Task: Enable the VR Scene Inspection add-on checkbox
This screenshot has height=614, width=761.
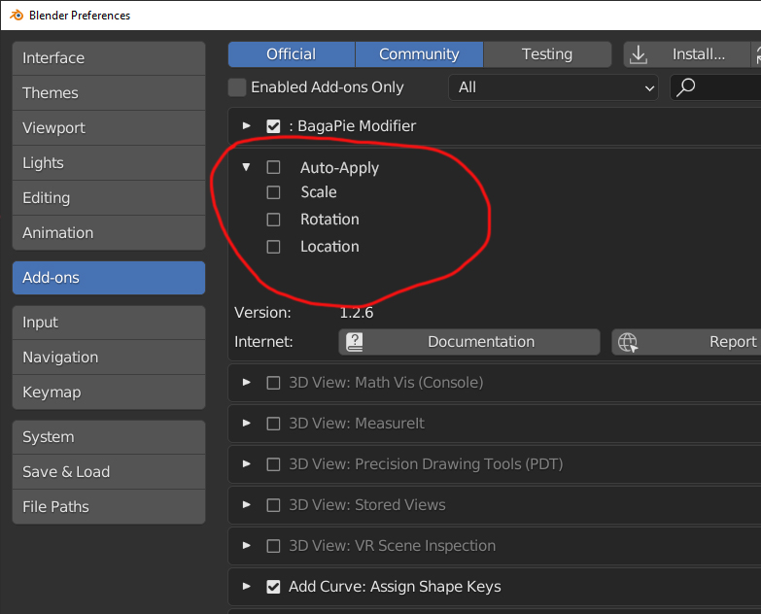Action: (273, 546)
